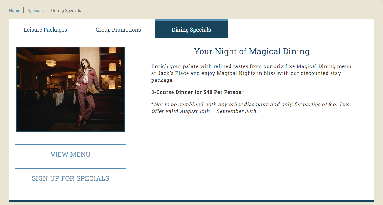Go to the Home breadcrumb link
This screenshot has height=205, width=383.
pyautogui.click(x=14, y=10)
